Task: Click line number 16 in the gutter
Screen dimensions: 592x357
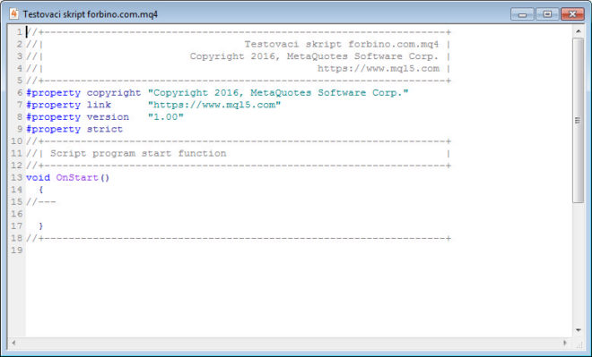Action: click(x=17, y=214)
